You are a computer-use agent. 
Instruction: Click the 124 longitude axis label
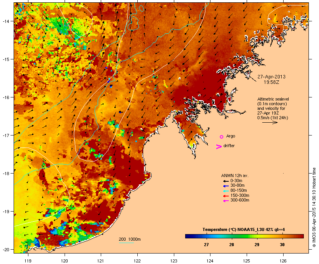tap(210, 261)
